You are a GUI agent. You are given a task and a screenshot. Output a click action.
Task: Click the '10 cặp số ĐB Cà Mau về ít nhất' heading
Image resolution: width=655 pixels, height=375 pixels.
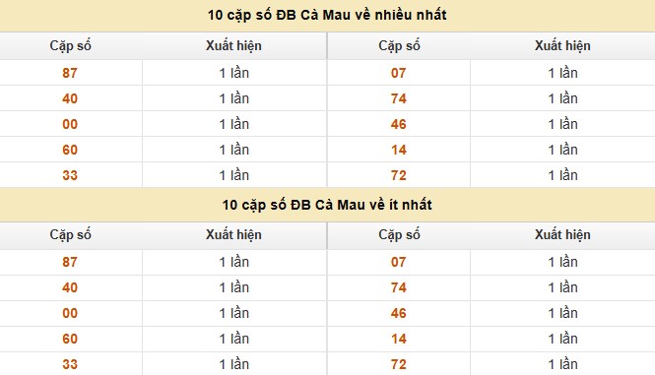click(x=327, y=205)
